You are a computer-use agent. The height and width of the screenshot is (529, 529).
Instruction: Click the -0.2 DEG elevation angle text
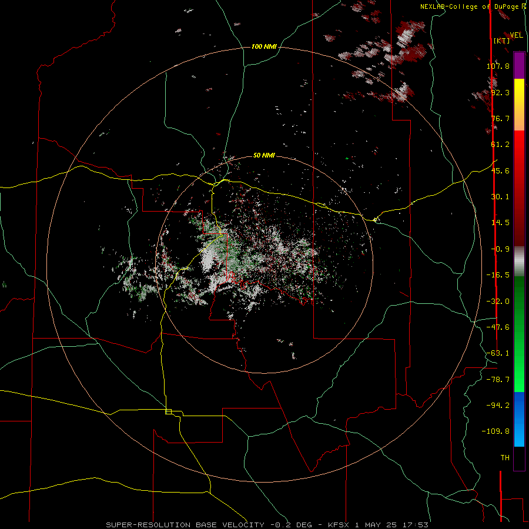(x=292, y=525)
